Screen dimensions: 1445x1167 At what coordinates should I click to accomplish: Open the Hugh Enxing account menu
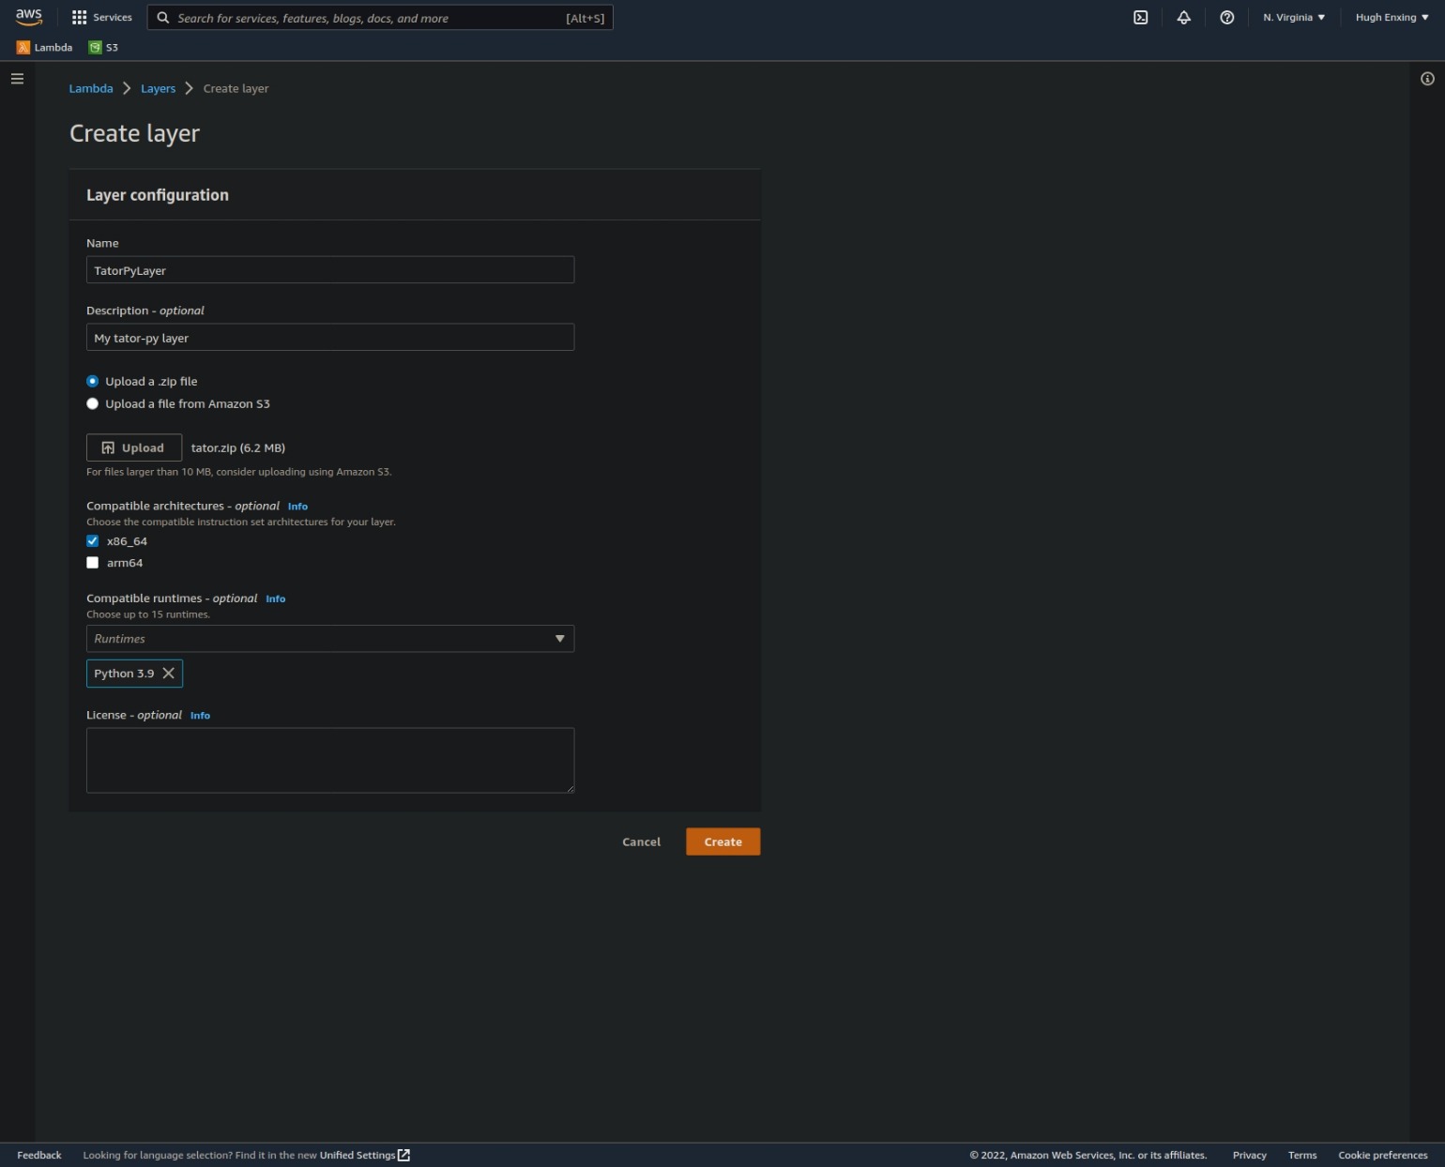(1392, 17)
